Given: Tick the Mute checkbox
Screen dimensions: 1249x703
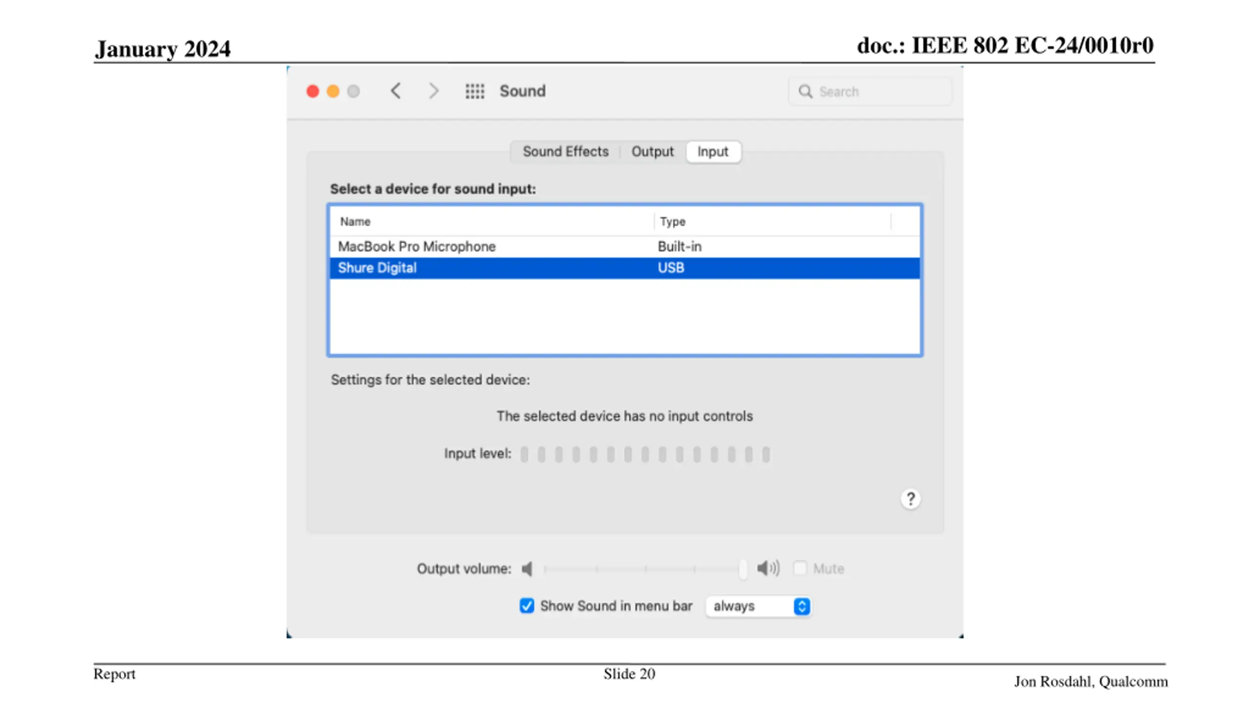Looking at the screenshot, I should 800,568.
